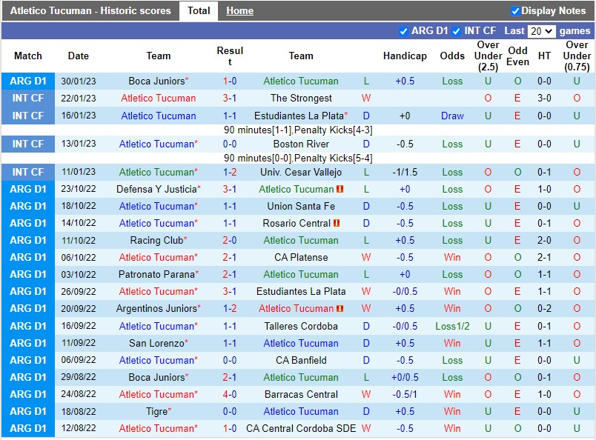Open CA Central Cordoba SDE team link
Viewport: 596px width, 440px height.
[x=301, y=428]
